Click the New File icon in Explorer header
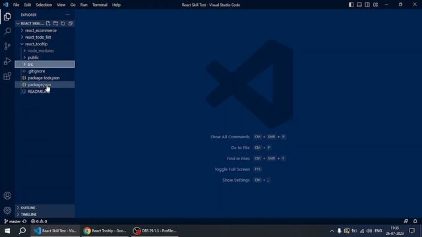The height and width of the screenshot is (237, 422). (48, 24)
